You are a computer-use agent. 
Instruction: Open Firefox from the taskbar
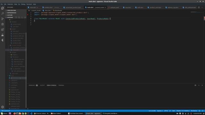pos(14,114)
